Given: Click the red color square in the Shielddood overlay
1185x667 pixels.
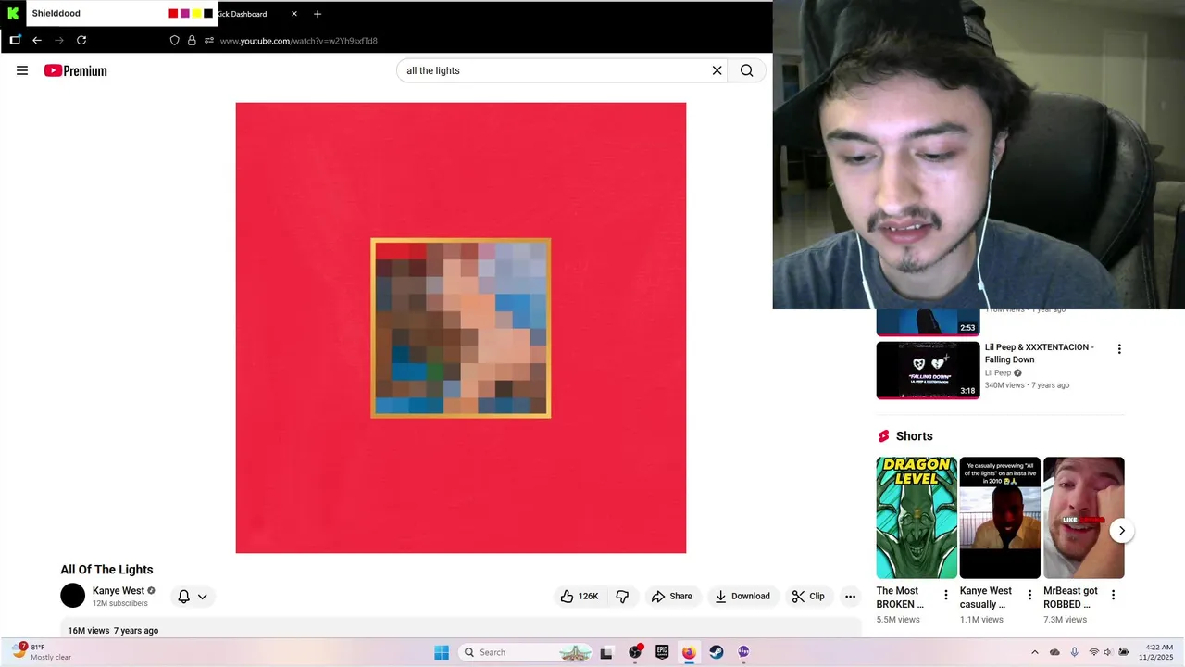Looking at the screenshot, I should tap(173, 13).
